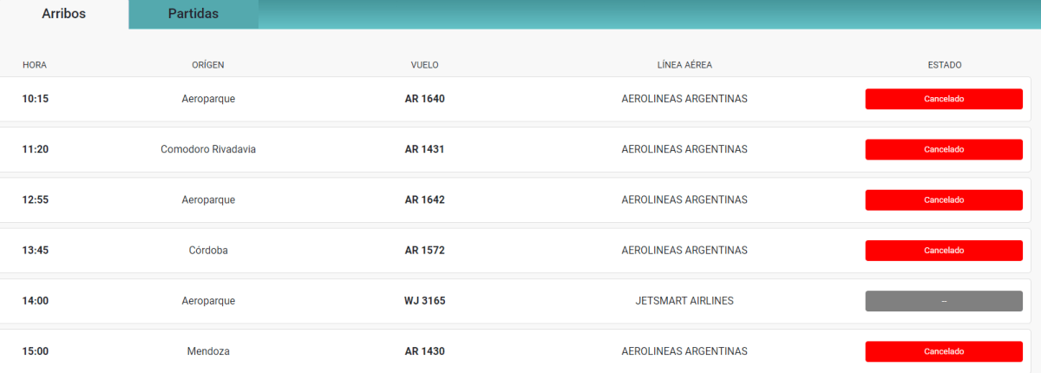The image size is (1041, 373).
Task: Click flight number WJ 3165
Action: click(x=424, y=301)
